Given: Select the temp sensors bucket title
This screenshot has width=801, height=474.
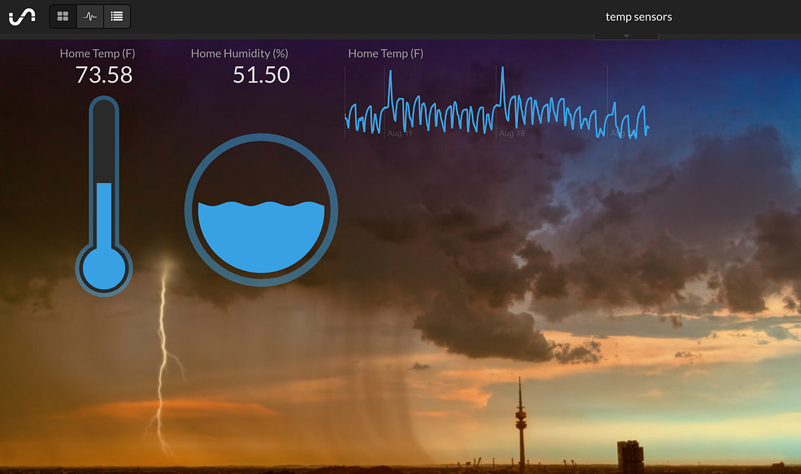Looking at the screenshot, I should point(638,16).
